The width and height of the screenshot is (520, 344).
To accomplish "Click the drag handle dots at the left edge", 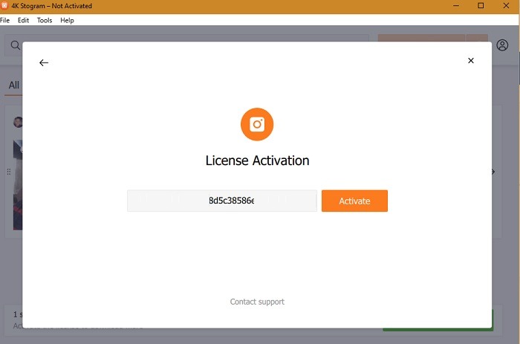I will click(9, 172).
